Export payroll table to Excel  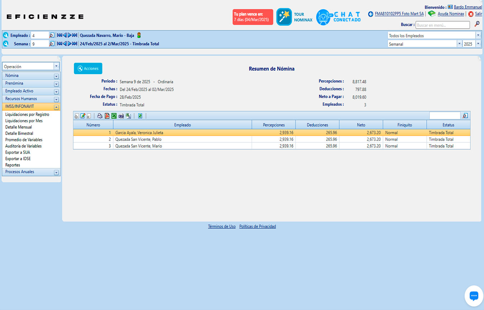(x=114, y=116)
